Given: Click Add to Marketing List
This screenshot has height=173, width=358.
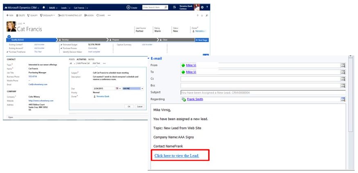Looking at the screenshot, I should point(70,15).
